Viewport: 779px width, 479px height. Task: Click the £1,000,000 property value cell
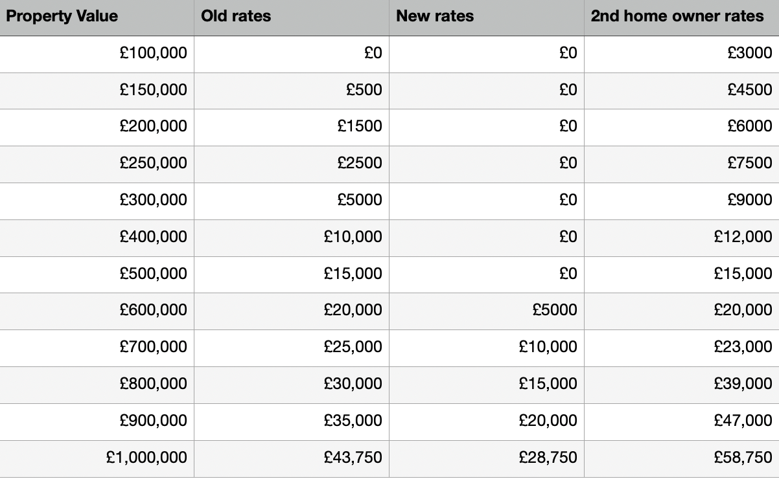click(x=97, y=459)
